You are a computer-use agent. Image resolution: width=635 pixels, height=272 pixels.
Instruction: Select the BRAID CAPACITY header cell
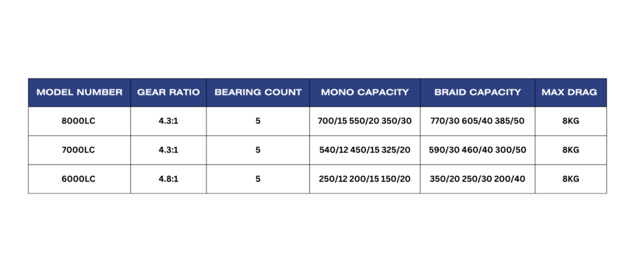[x=477, y=92]
